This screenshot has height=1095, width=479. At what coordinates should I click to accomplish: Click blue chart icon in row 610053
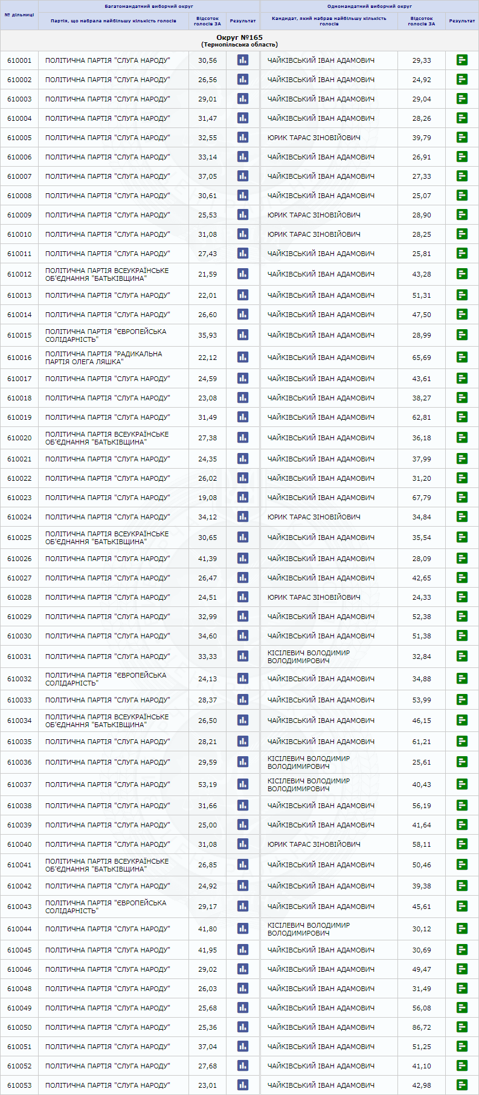[x=243, y=1085]
